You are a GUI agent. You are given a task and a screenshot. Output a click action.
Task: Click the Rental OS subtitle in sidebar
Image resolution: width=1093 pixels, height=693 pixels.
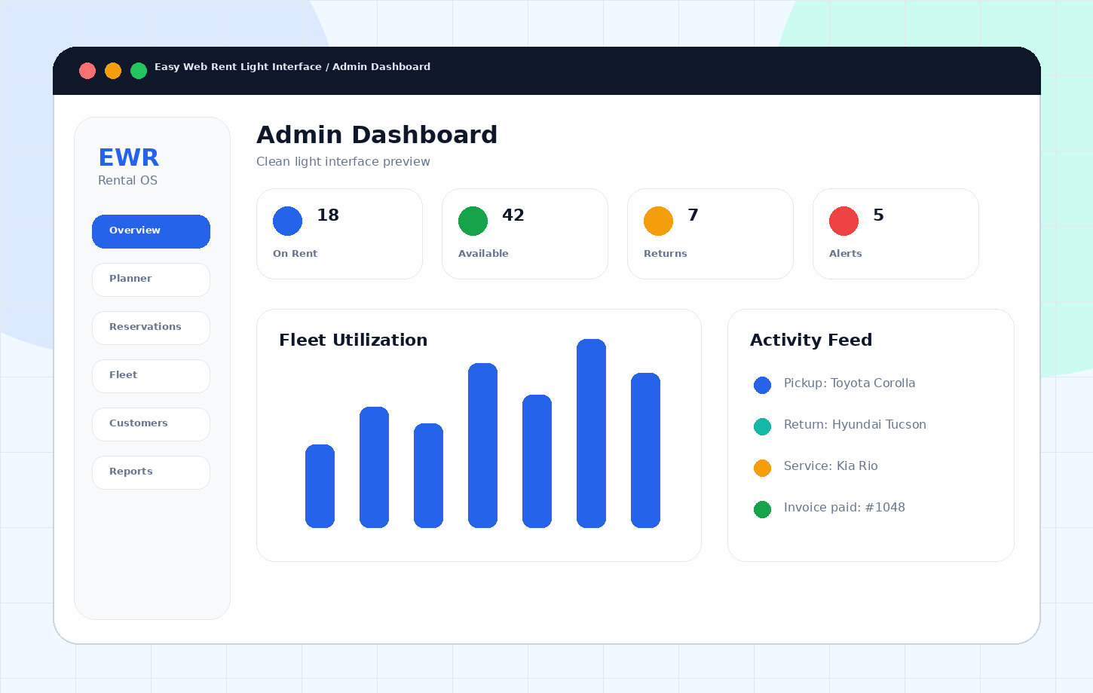(127, 181)
